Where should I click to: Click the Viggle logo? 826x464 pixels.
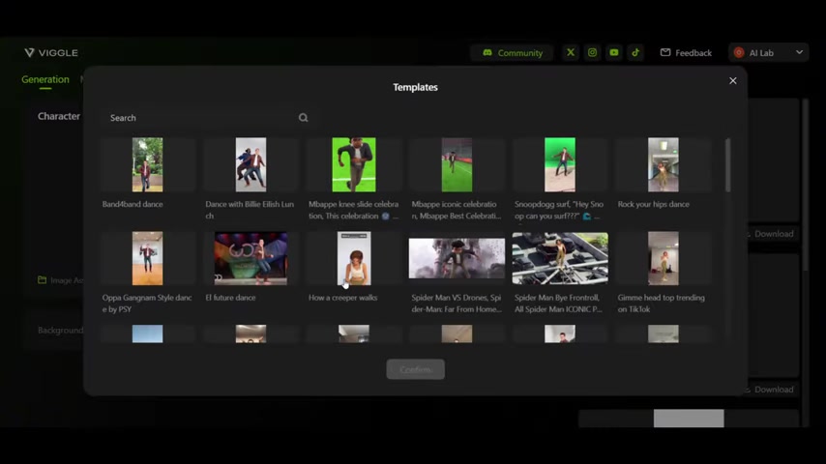(51, 52)
